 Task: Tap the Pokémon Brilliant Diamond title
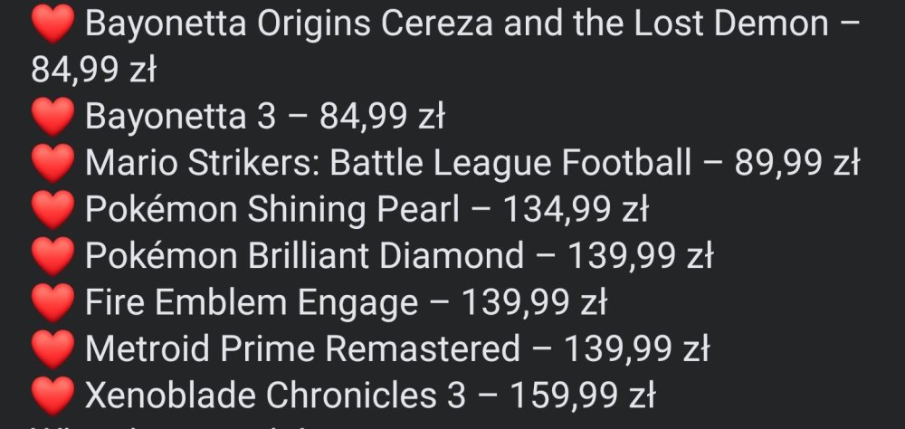(x=304, y=255)
